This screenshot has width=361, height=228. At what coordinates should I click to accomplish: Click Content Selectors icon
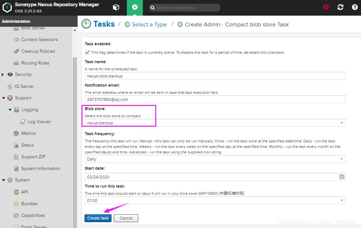(x=16, y=39)
